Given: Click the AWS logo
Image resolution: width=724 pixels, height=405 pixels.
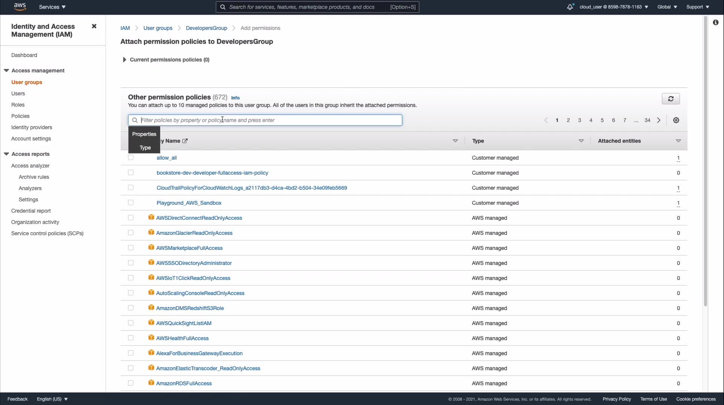Looking at the screenshot, I should click(20, 7).
